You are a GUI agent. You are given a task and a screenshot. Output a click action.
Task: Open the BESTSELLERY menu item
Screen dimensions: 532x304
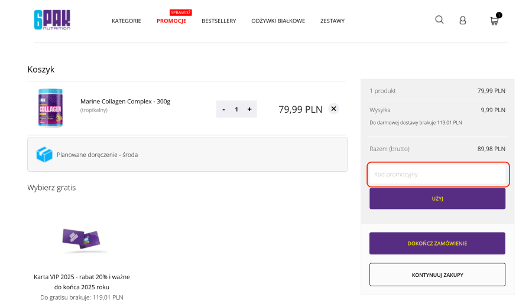(219, 21)
